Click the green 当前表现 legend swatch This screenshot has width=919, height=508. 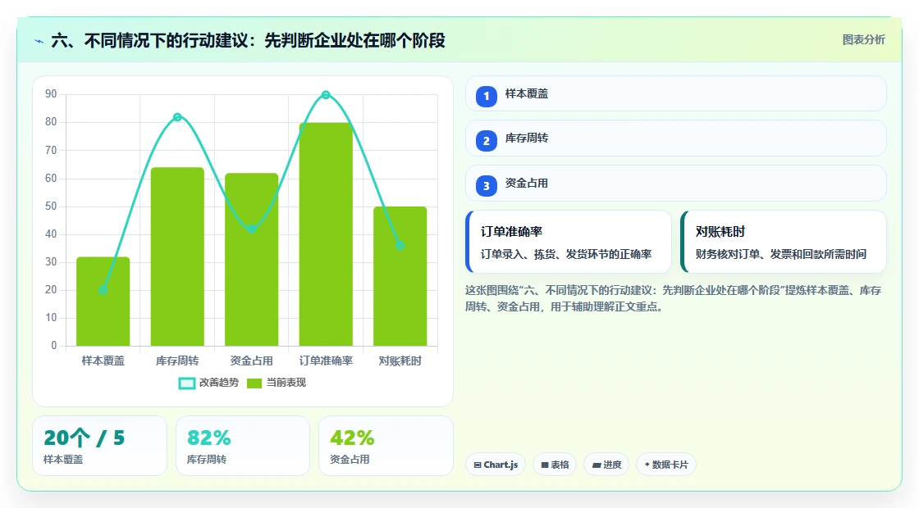click(254, 383)
